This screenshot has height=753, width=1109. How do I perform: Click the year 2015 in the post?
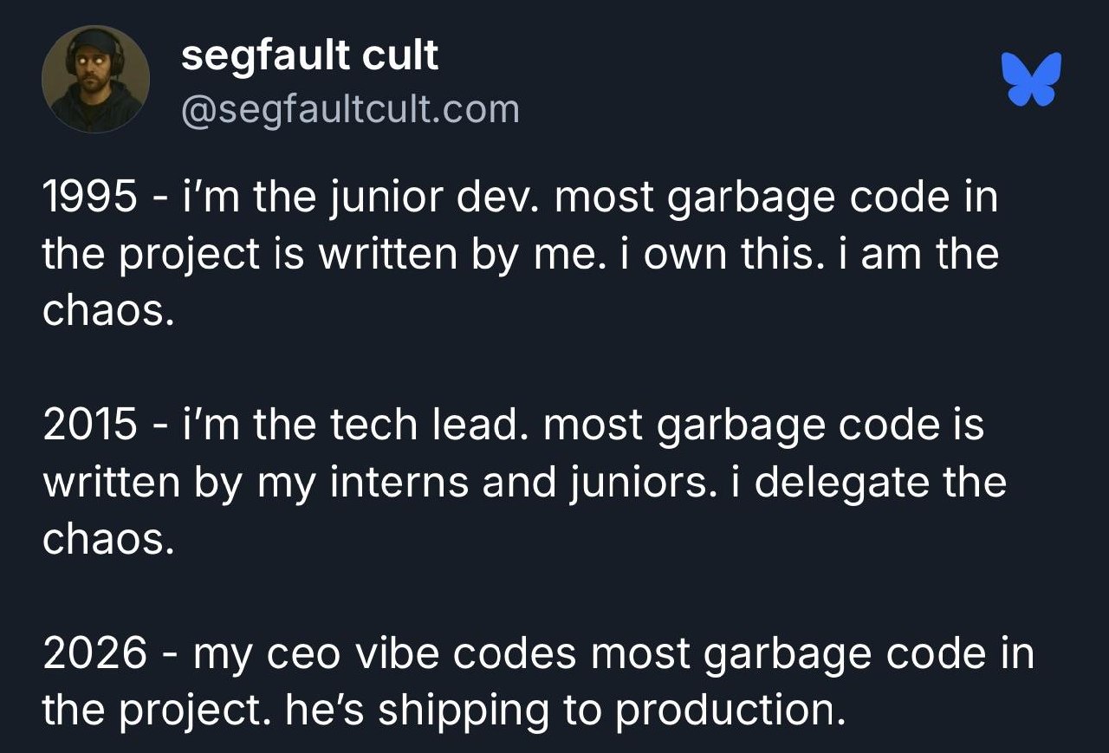coord(89,426)
